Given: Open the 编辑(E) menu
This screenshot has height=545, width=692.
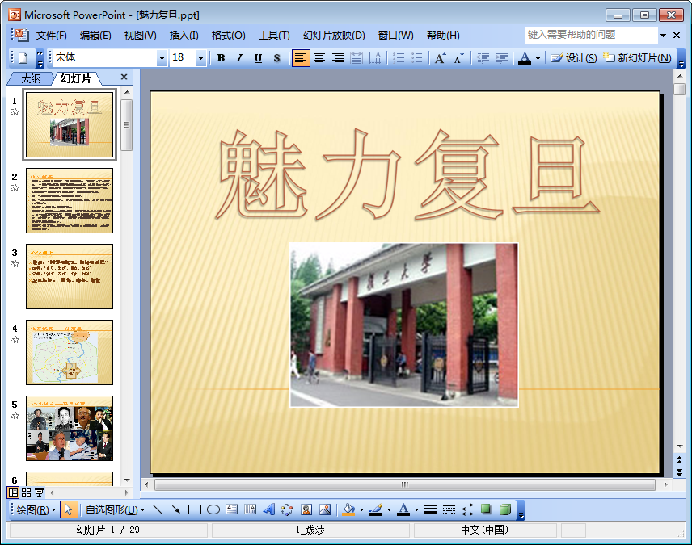Looking at the screenshot, I should 95,36.
